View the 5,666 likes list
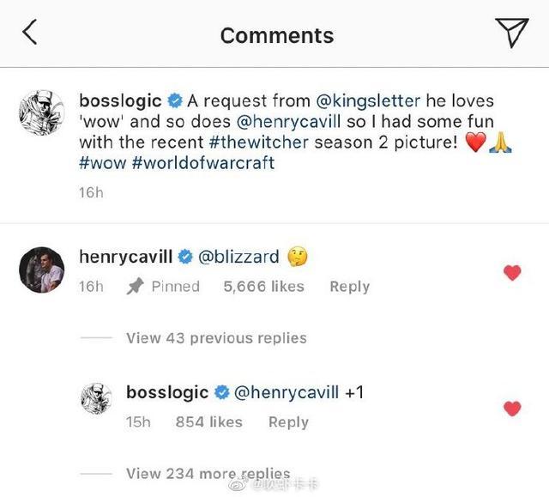The height and width of the screenshot is (497, 549). (x=263, y=287)
